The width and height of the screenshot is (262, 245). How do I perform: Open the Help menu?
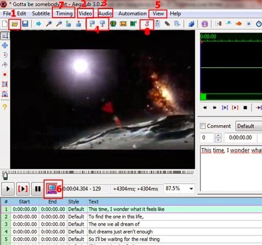(x=176, y=14)
